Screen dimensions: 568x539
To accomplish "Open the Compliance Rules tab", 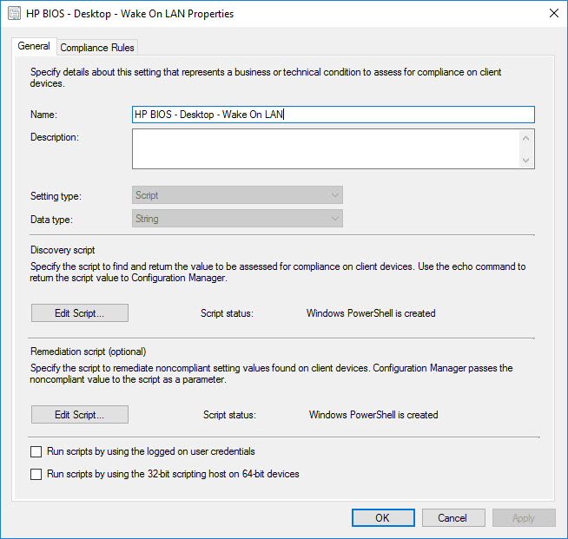I will click(97, 48).
